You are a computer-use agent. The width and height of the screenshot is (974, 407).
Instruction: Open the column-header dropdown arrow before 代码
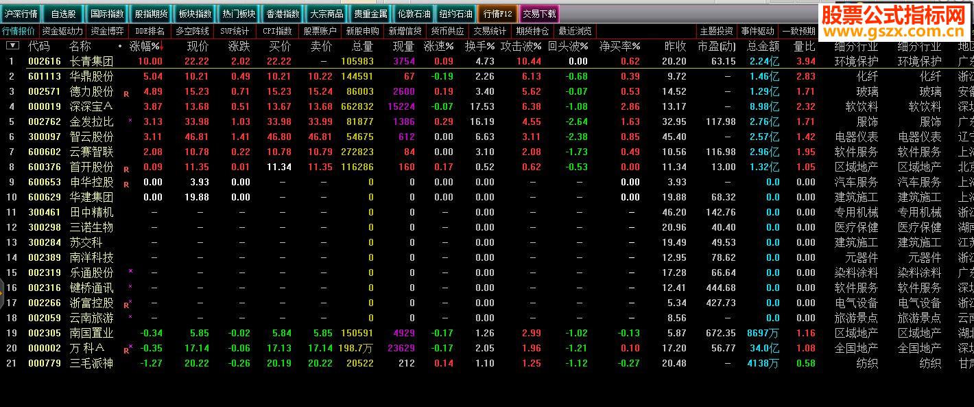tap(12, 45)
